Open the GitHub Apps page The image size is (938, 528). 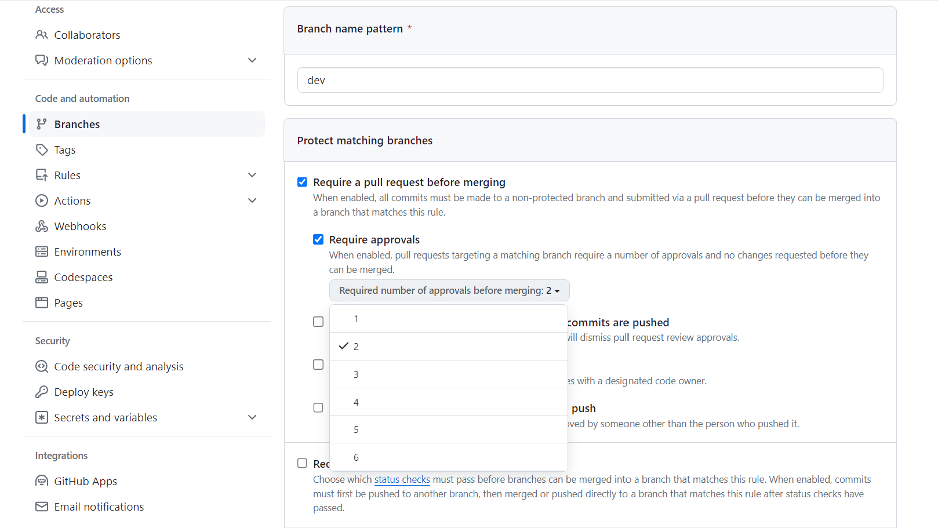click(x=86, y=482)
